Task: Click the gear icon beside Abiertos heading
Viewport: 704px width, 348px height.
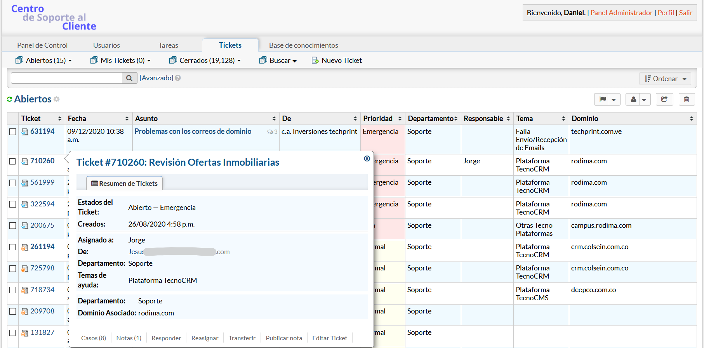Action: coord(57,99)
